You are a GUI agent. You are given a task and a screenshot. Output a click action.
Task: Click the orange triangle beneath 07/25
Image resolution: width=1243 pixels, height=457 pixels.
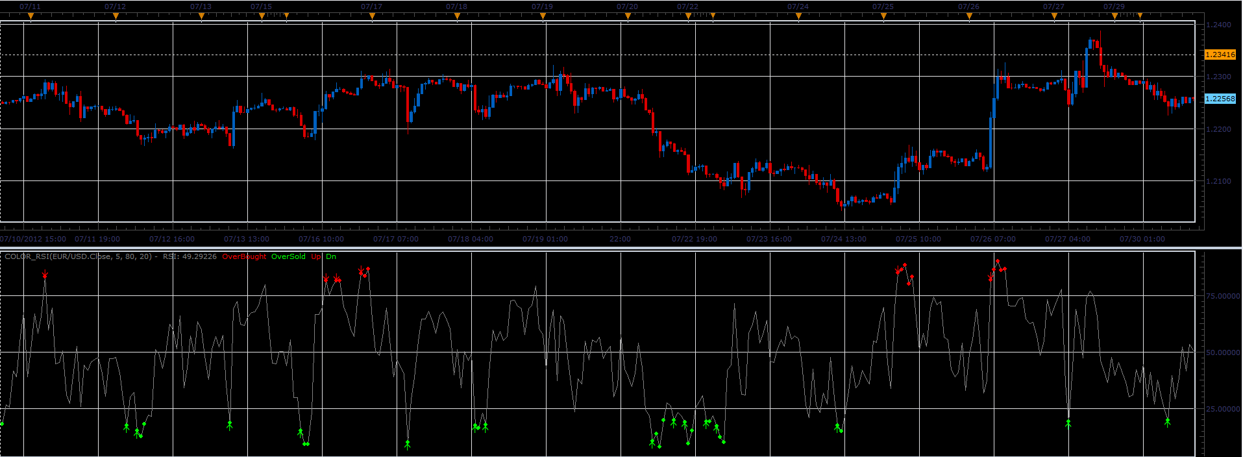(883, 16)
